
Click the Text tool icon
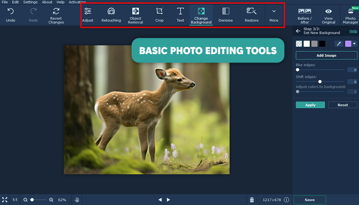click(180, 15)
